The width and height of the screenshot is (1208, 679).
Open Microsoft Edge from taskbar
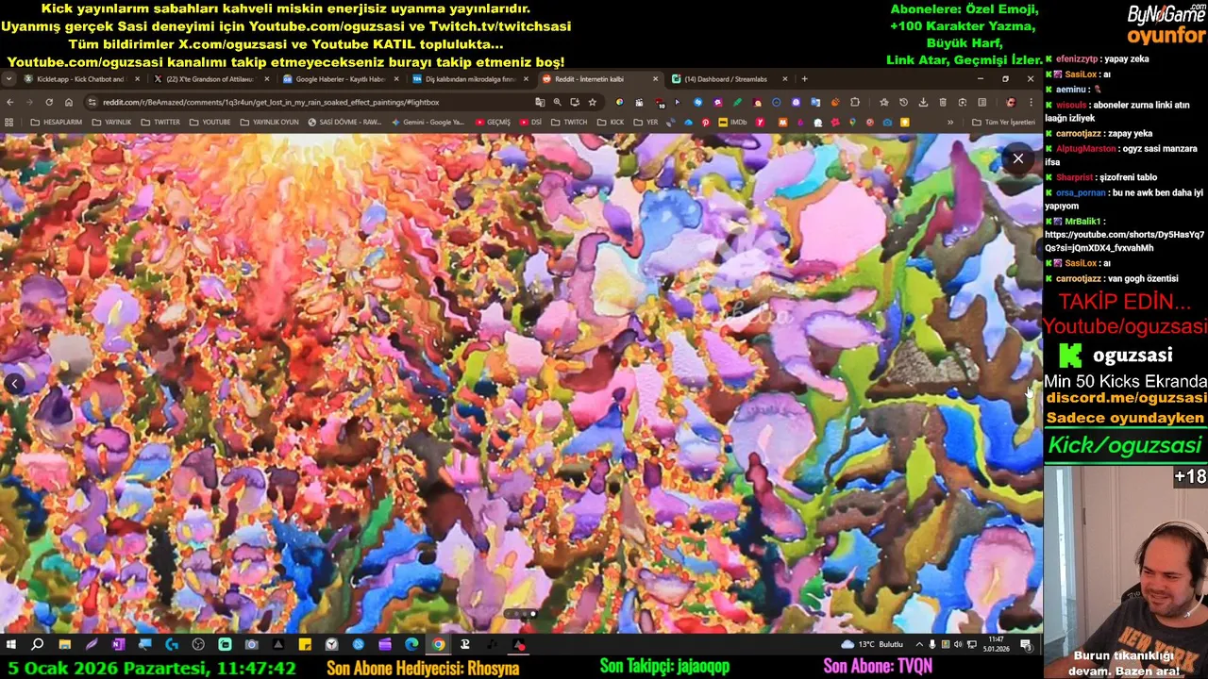411,645
